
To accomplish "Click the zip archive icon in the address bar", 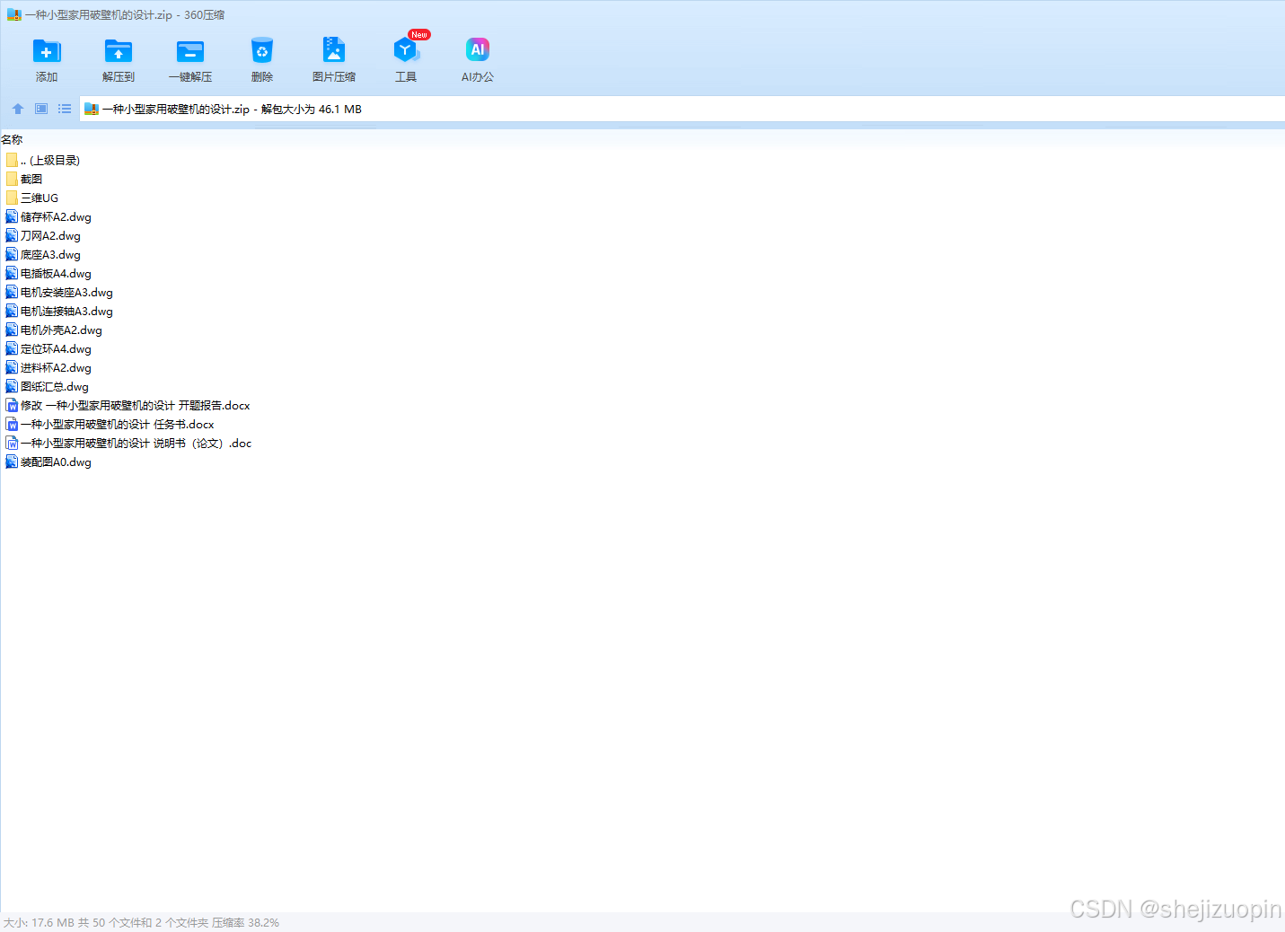I will pyautogui.click(x=91, y=109).
